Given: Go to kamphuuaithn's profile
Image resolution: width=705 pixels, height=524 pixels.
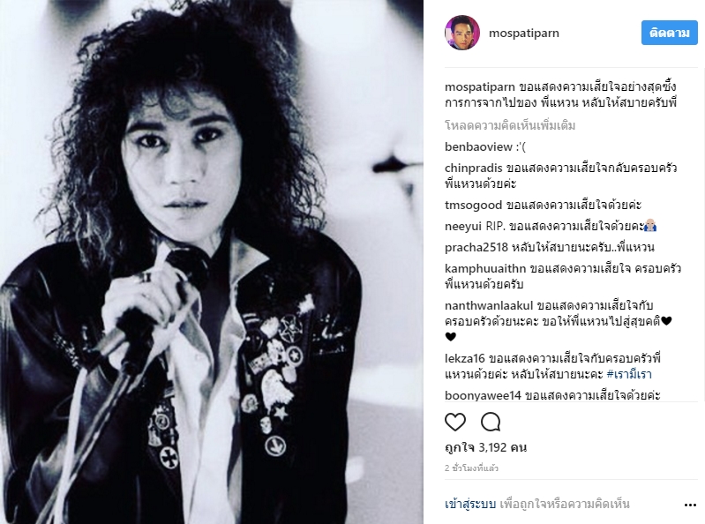Looking at the screenshot, I should 485,268.
